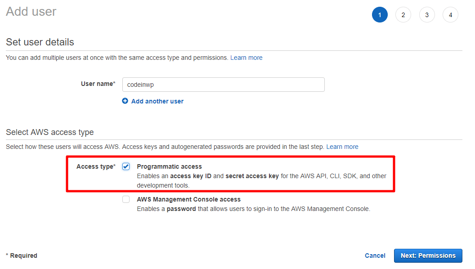The width and height of the screenshot is (475, 269).
Task: Click the Programmatic access label text
Action: [169, 166]
